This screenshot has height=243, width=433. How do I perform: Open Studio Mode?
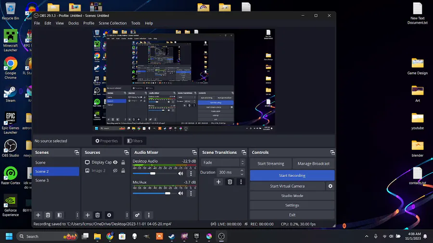(x=292, y=196)
